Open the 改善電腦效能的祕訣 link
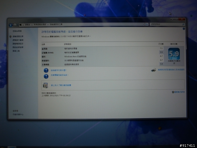This screenshot has height=148, width=197. tap(59, 75)
